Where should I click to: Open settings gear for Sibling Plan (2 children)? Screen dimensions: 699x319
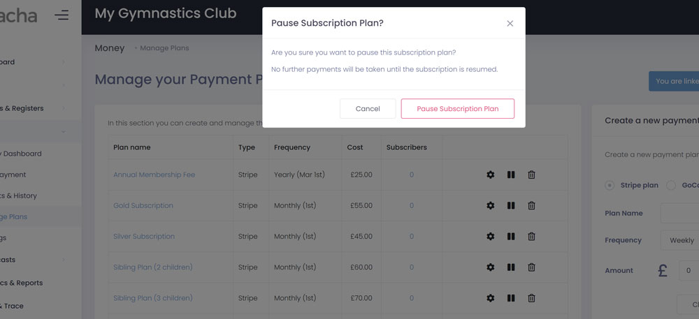pyautogui.click(x=491, y=267)
